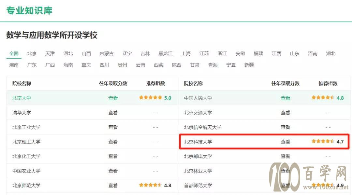Open the 北京大学 school name

[22, 98]
